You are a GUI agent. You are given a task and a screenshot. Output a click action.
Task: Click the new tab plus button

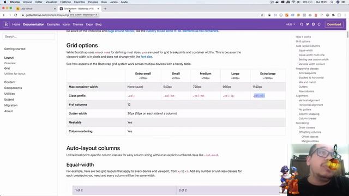(105, 9)
